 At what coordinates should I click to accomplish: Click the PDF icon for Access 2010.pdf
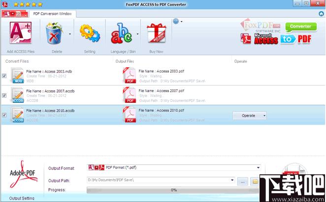(130, 115)
